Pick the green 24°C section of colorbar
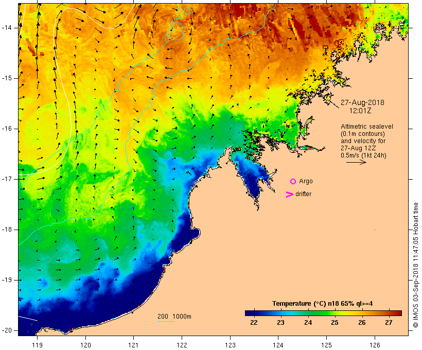This screenshot has width=422, height=350. point(308,313)
